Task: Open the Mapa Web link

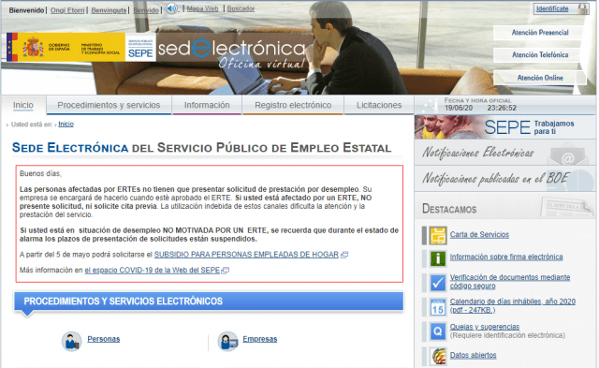Action: point(202,8)
